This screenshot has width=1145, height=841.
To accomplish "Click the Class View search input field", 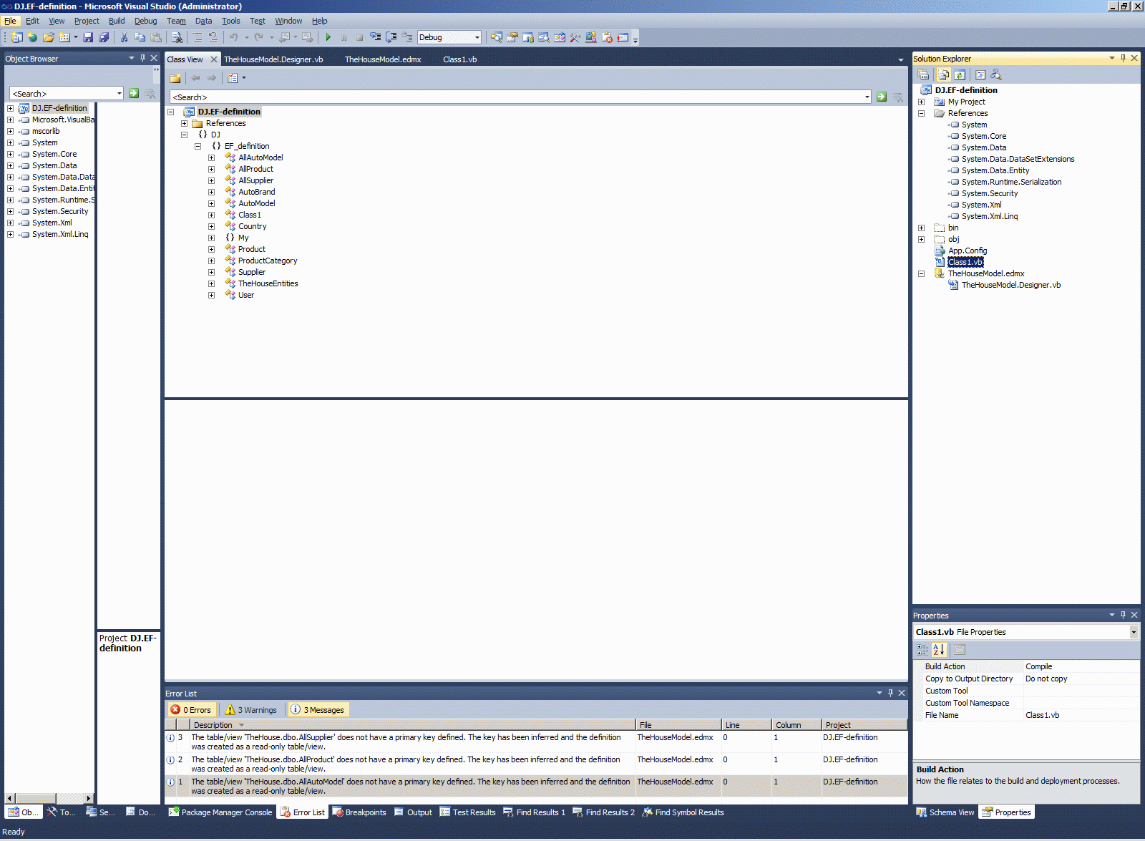I will point(517,97).
